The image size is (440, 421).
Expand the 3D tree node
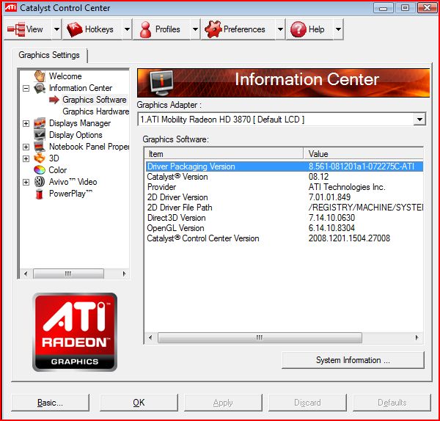[x=26, y=158]
